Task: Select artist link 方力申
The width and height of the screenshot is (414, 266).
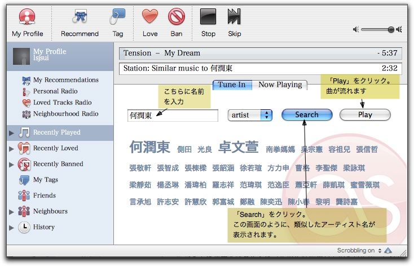Action: (x=278, y=168)
